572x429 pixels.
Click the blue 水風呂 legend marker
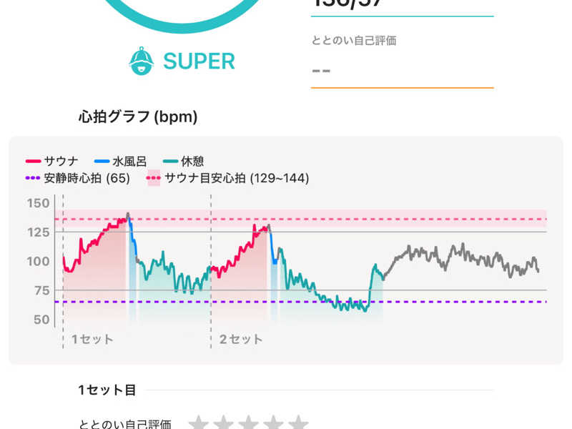point(102,162)
